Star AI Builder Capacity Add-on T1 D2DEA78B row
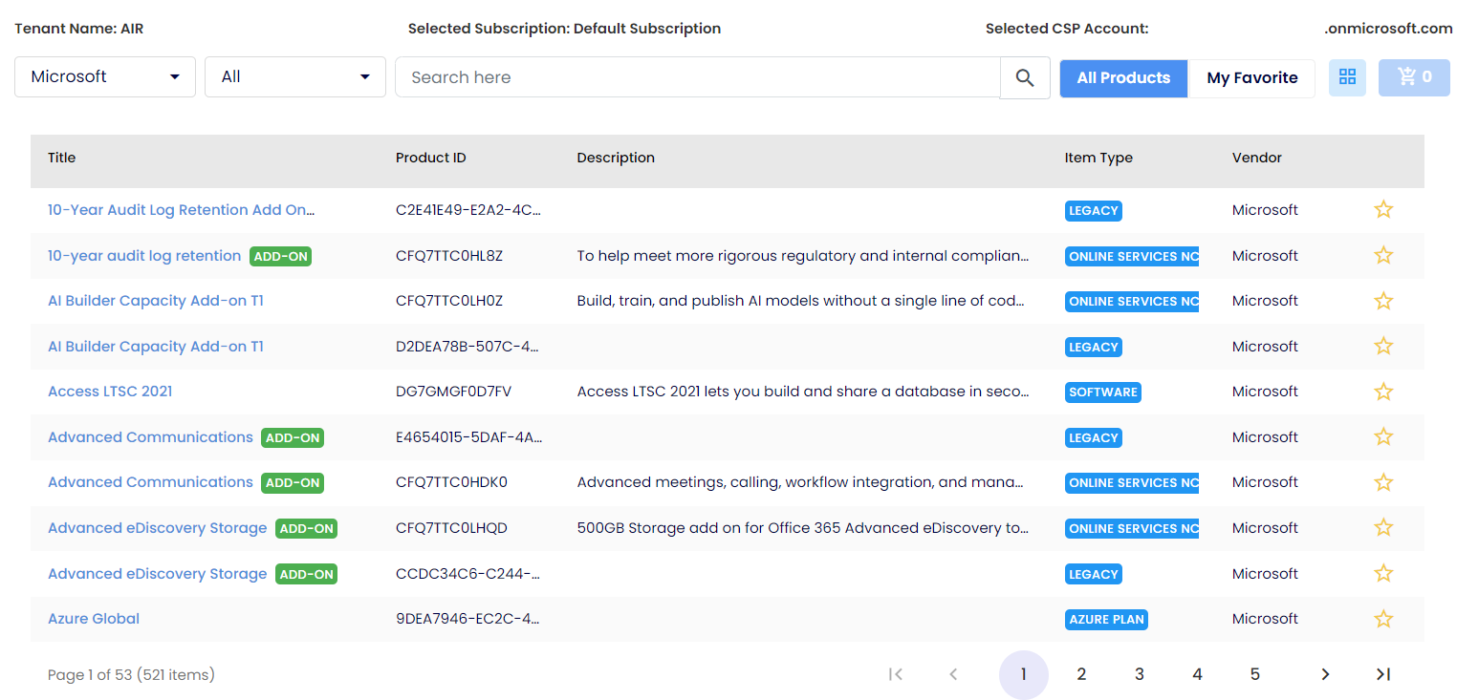Screen dimensions: 1457x700 [x=1383, y=347]
